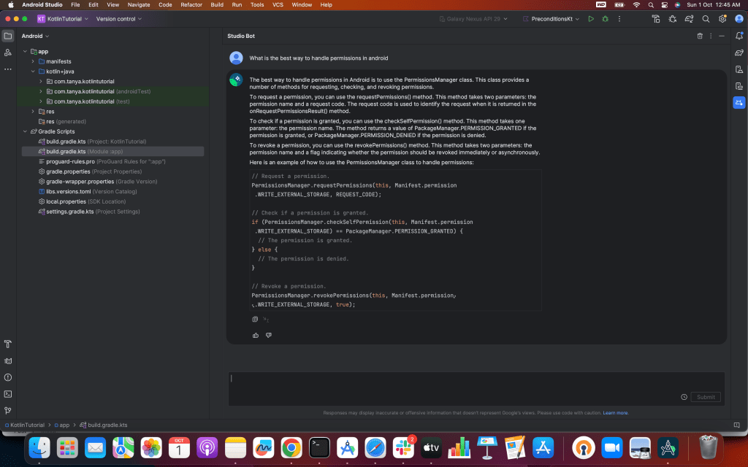Copy the code snippet in the response
The width and height of the screenshot is (748, 467).
pos(255,319)
